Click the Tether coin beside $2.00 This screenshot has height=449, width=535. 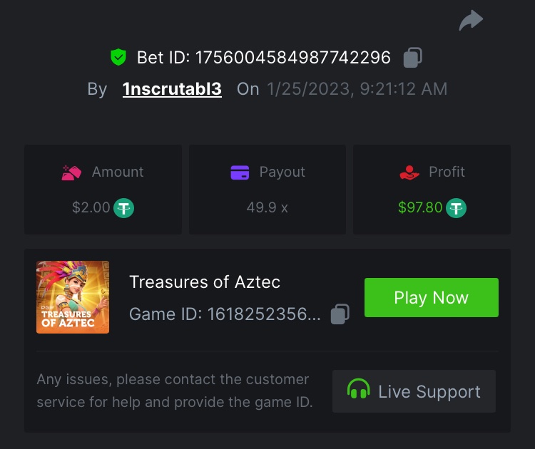[125, 208]
